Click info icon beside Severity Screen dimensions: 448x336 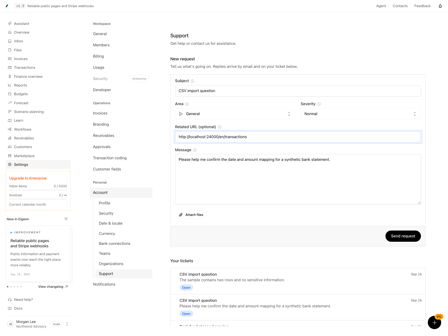click(319, 104)
